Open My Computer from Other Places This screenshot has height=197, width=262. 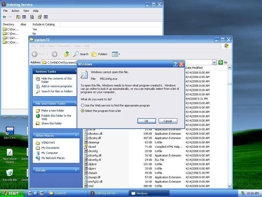[x=50, y=153]
